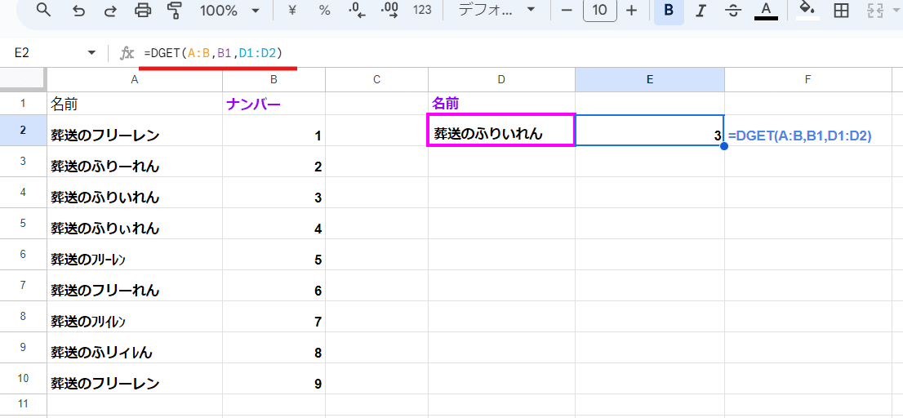Select cell A5 葬送のふりぃれん
The height and width of the screenshot is (418, 903).
point(135,224)
